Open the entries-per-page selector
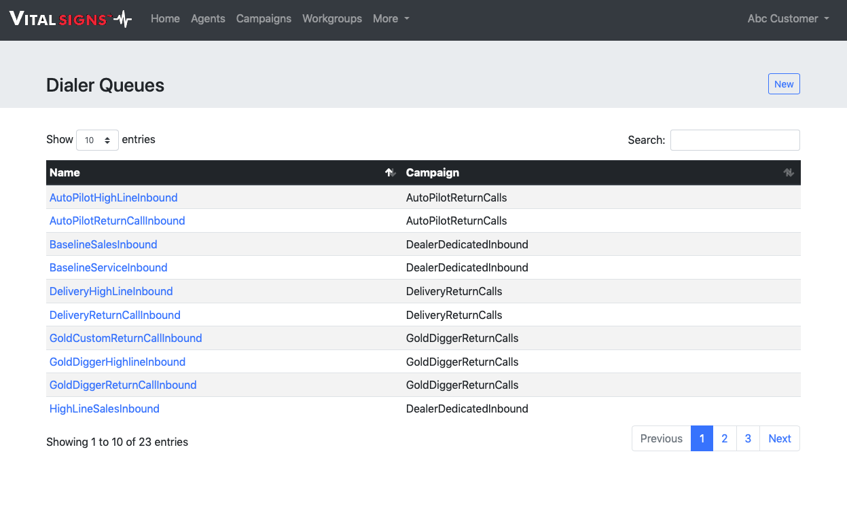Viewport: 847px width, 513px height. click(x=97, y=140)
